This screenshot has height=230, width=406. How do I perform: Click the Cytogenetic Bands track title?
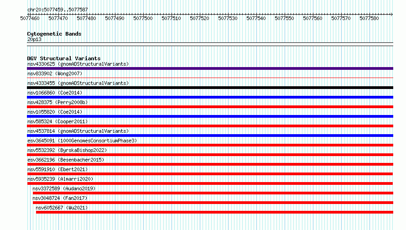coord(54,34)
